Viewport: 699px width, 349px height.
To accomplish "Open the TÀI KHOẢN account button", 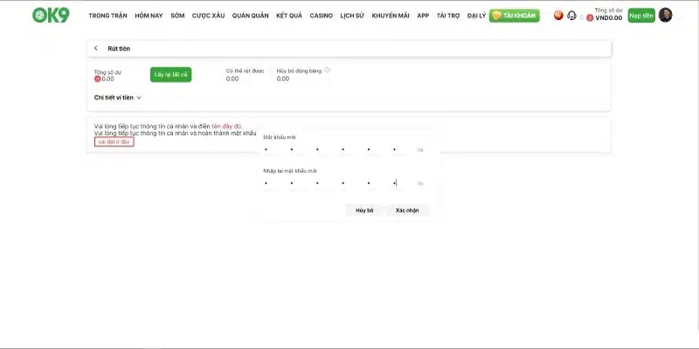I will 515,16.
